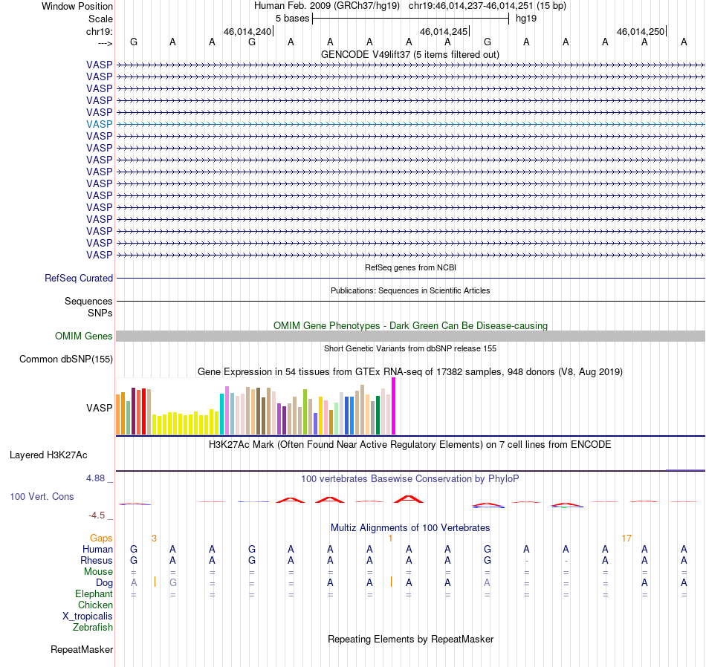Click the Elephant alignment row label

click(x=94, y=594)
